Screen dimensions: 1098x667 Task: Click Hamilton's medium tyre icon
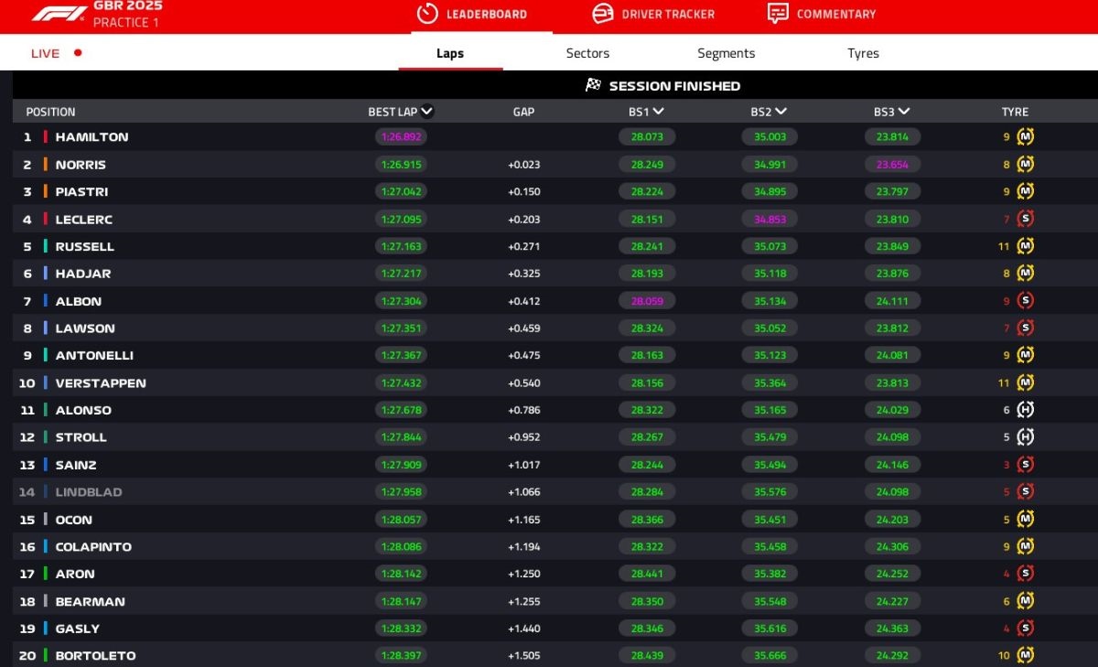point(1026,137)
